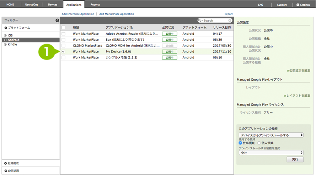Viewport: 316px width, 177px height.
Task: Expand the 組織構成 filter section
Action: point(6,163)
